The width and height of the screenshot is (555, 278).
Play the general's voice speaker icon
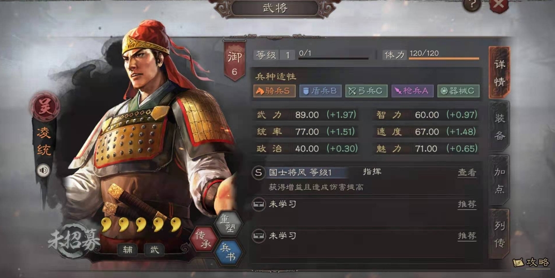(43, 171)
